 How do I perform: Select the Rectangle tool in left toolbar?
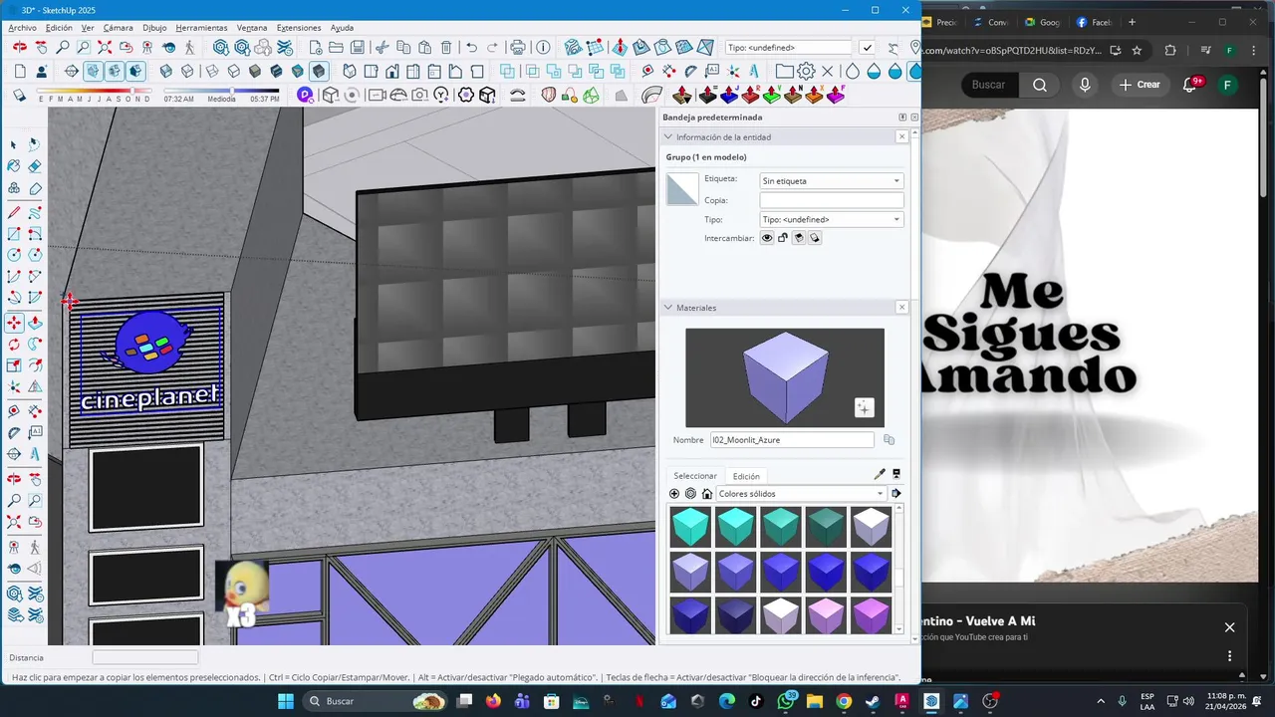pyautogui.click(x=14, y=234)
